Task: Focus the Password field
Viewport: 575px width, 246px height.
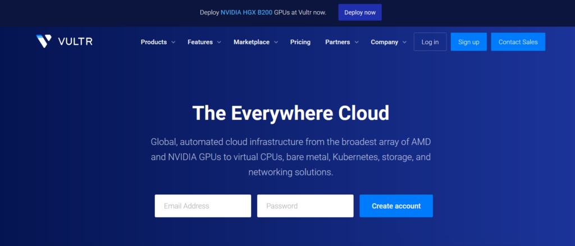Action: 305,206
